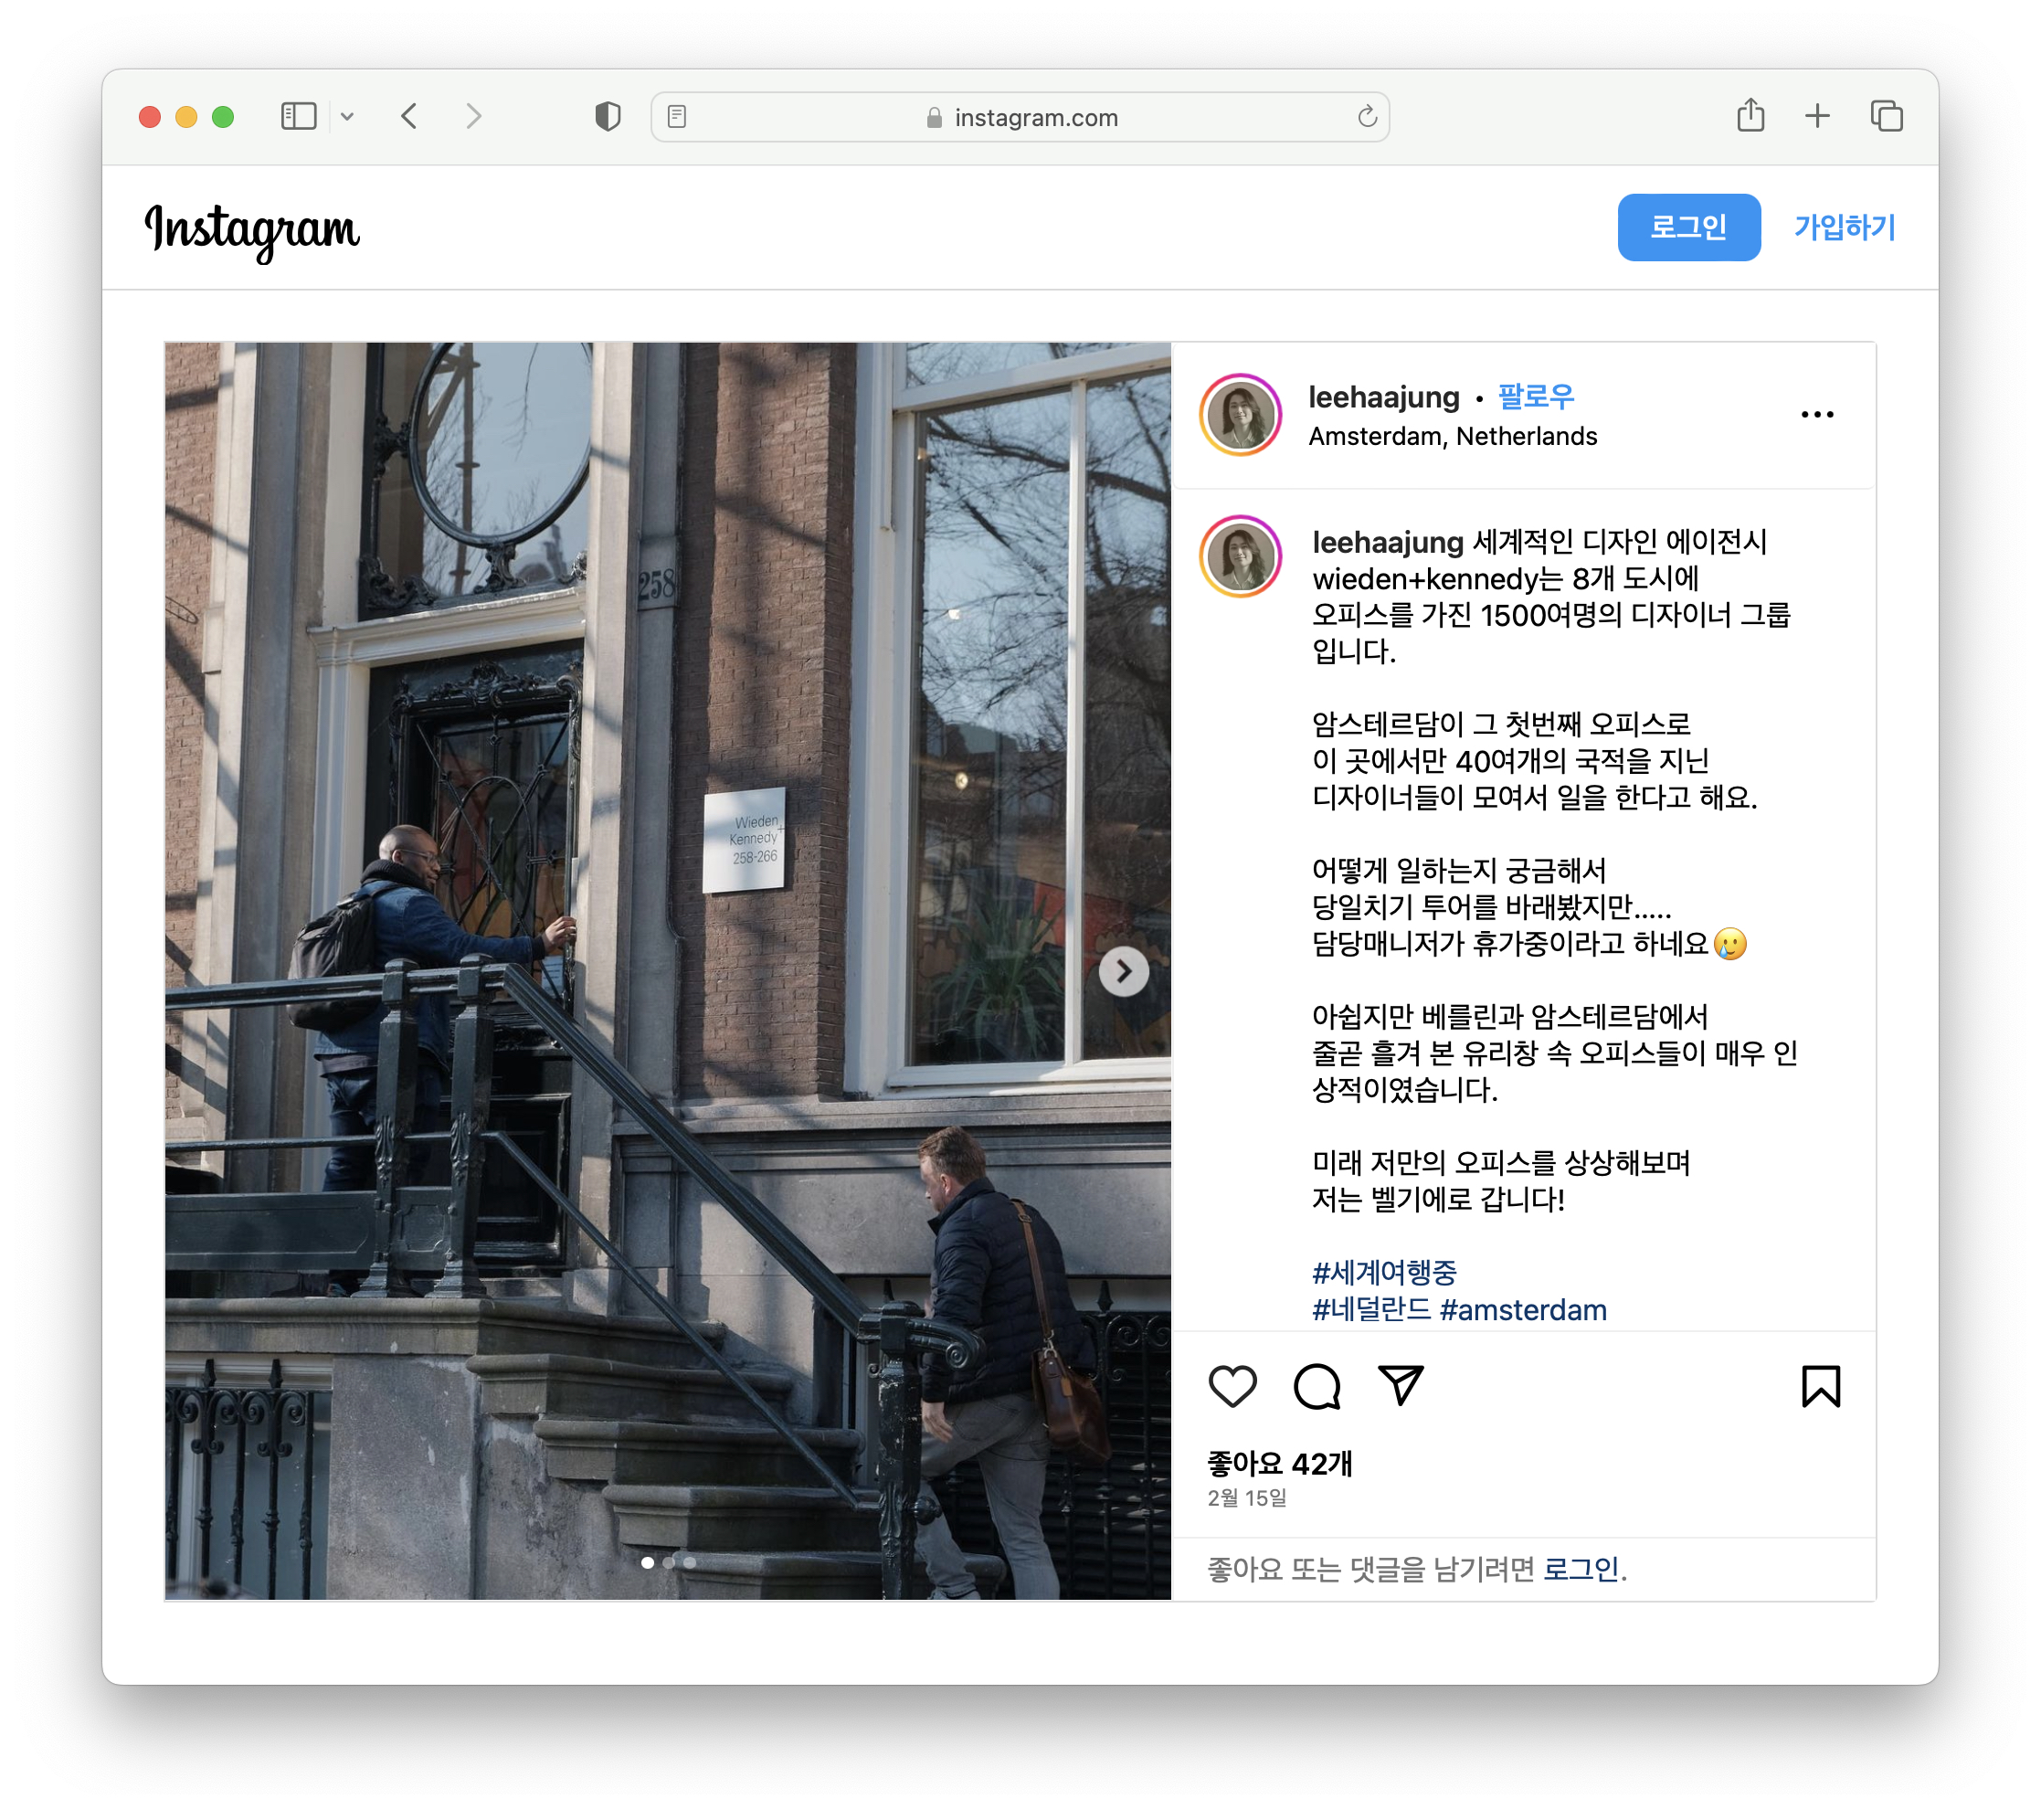Show reader view in address bar
2041x1820 pixels.
tap(677, 117)
